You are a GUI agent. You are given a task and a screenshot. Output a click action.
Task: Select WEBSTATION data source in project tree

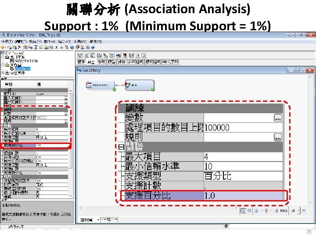point(24,61)
